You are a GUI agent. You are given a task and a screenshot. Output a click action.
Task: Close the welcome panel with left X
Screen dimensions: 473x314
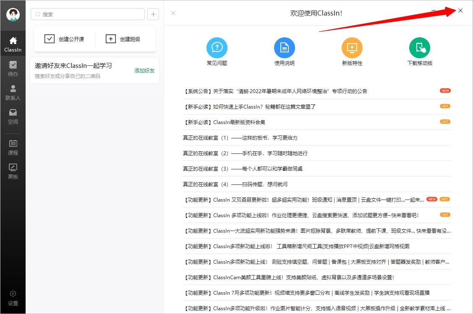173,13
